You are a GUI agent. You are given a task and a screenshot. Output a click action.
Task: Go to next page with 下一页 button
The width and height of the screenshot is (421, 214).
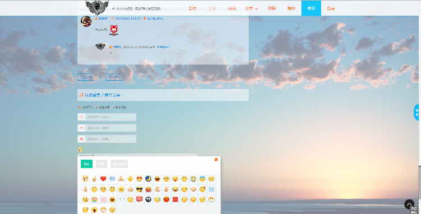point(115,77)
